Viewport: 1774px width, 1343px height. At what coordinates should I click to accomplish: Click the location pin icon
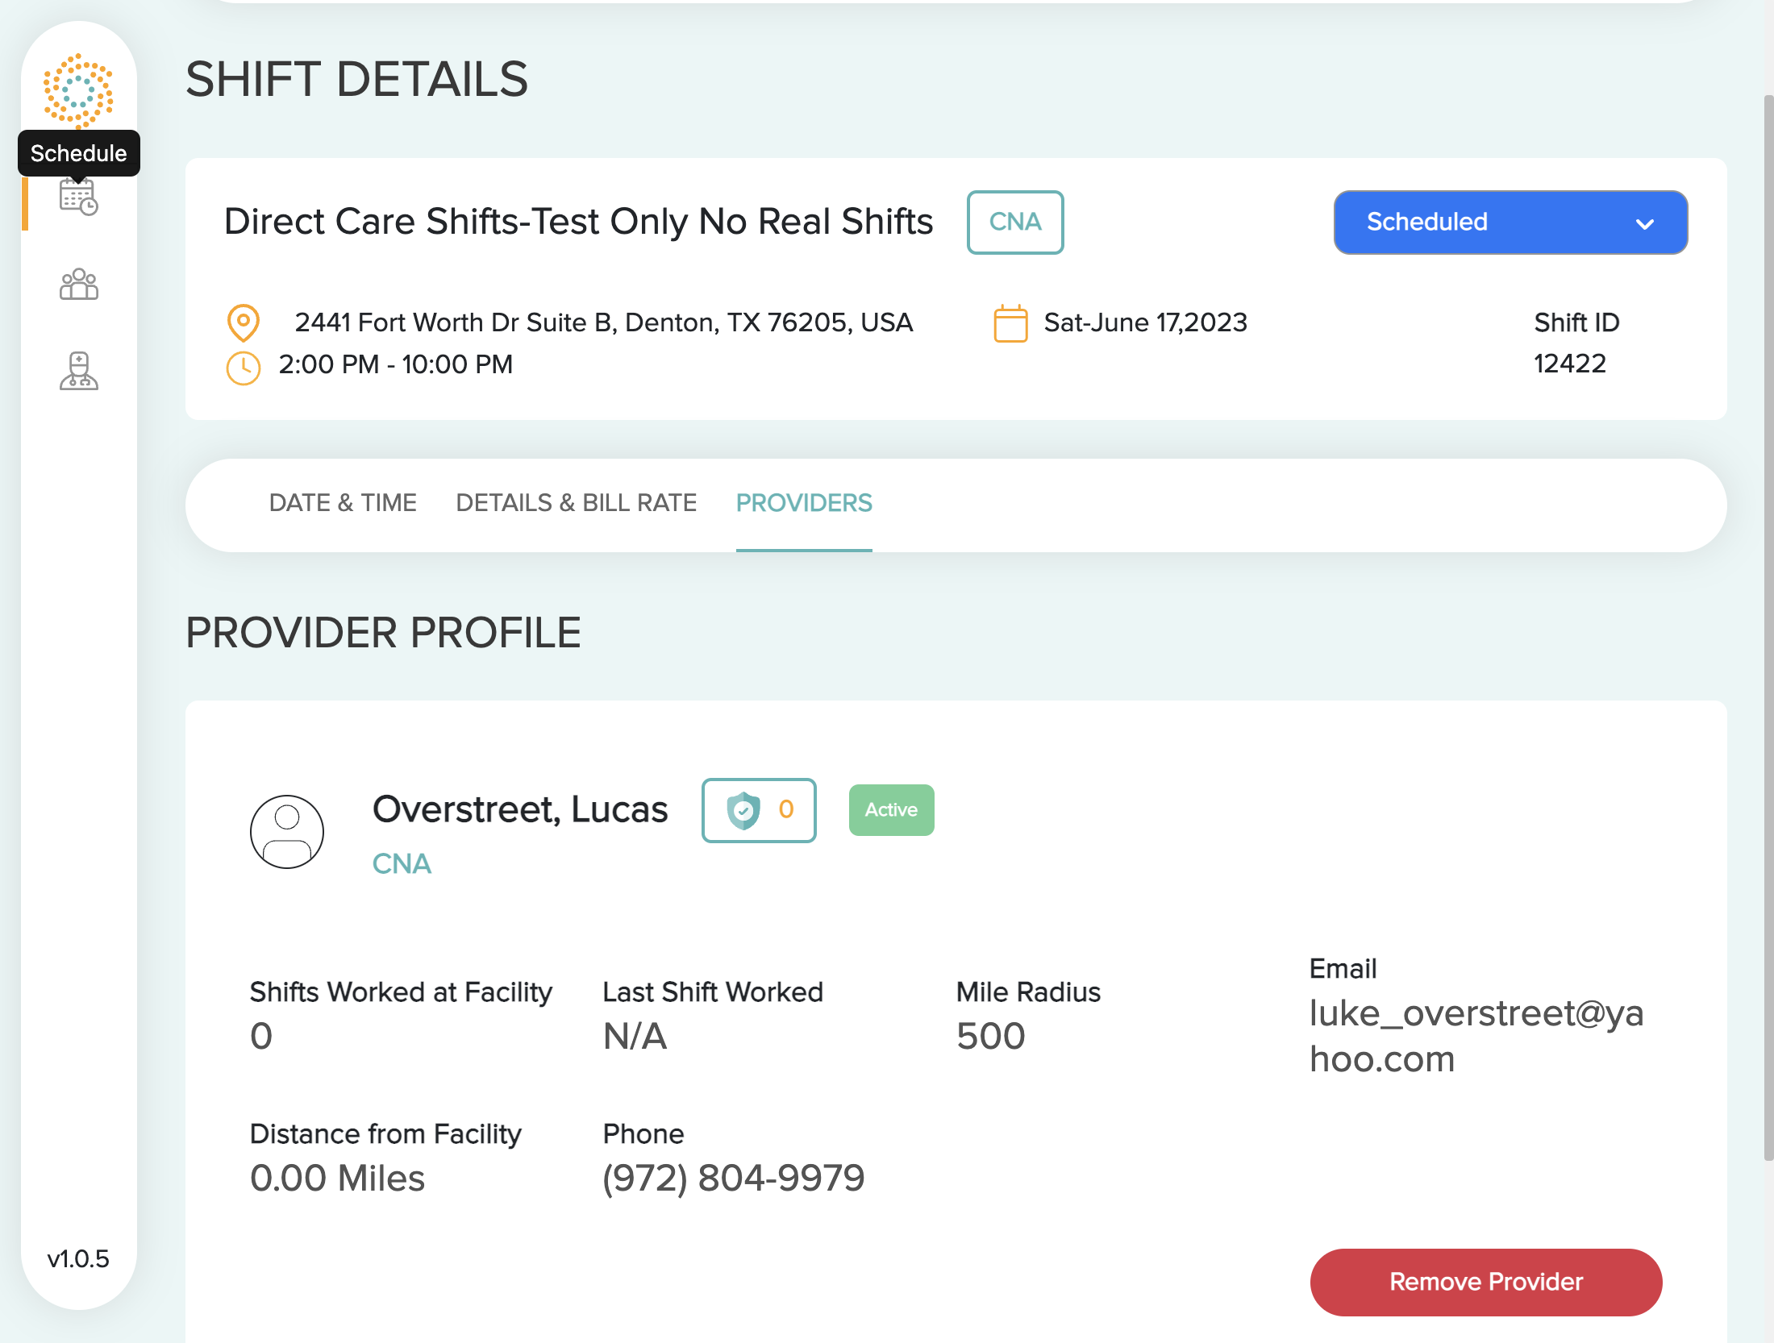coord(243,323)
